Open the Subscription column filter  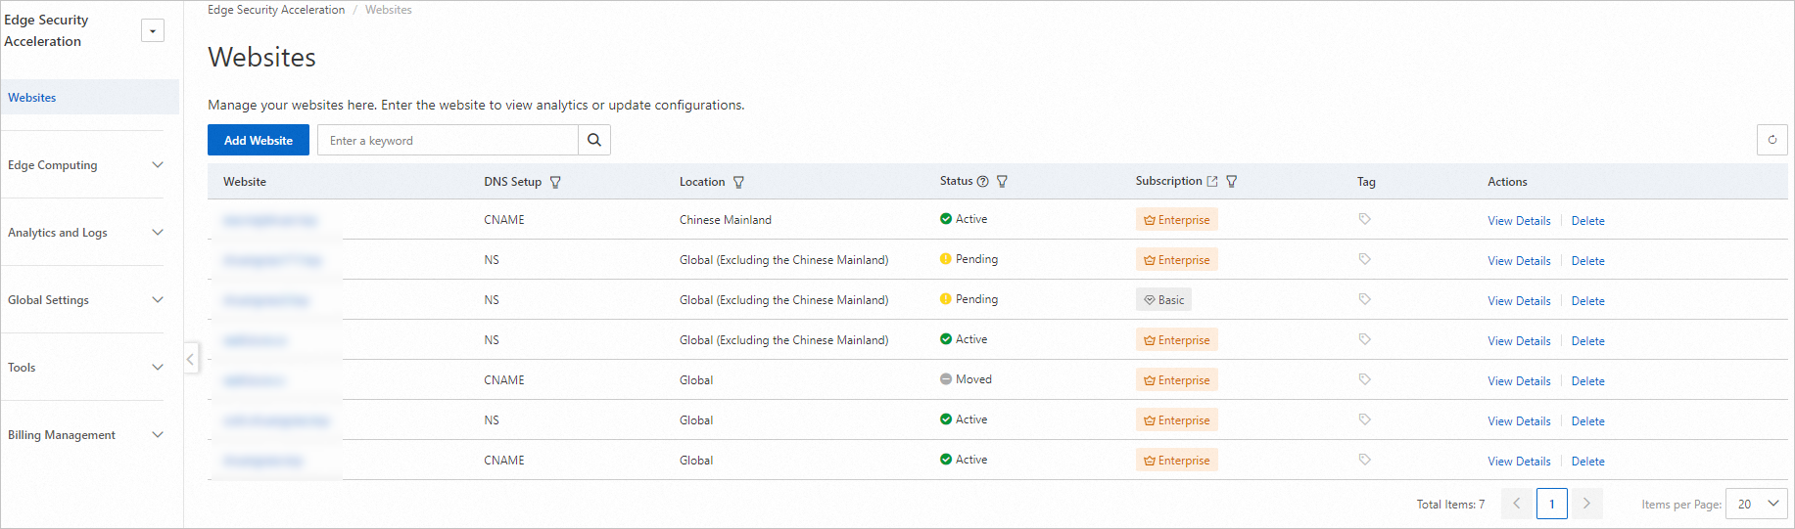(1232, 181)
